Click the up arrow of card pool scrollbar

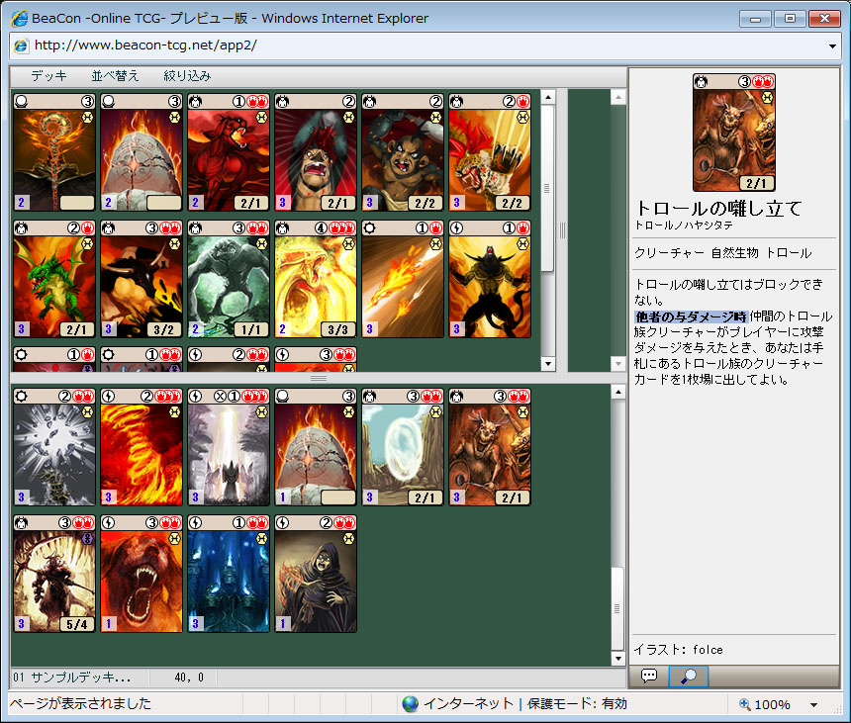(547, 97)
